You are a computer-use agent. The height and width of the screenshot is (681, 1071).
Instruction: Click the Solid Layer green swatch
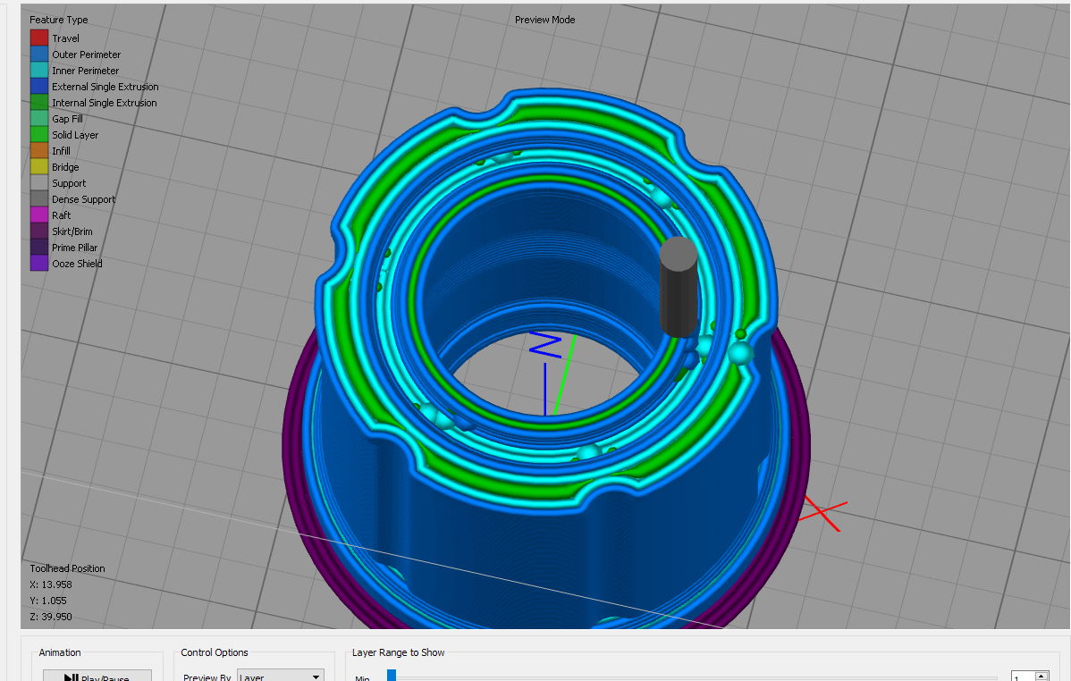pyautogui.click(x=39, y=135)
